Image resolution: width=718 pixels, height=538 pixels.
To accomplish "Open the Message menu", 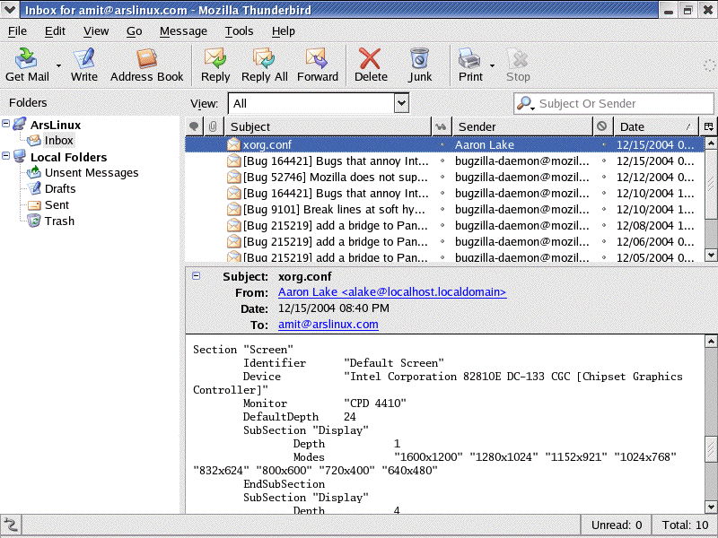I will 183,30.
